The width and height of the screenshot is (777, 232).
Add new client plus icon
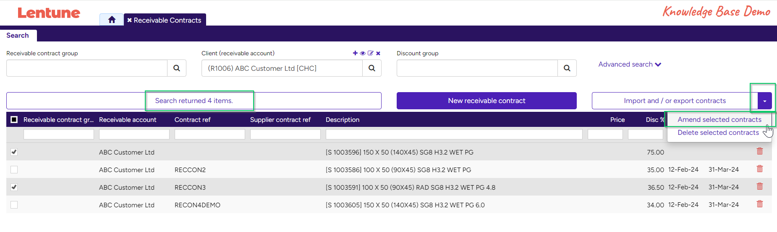coord(355,53)
